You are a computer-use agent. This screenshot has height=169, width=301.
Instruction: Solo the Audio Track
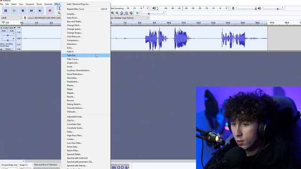12,31
